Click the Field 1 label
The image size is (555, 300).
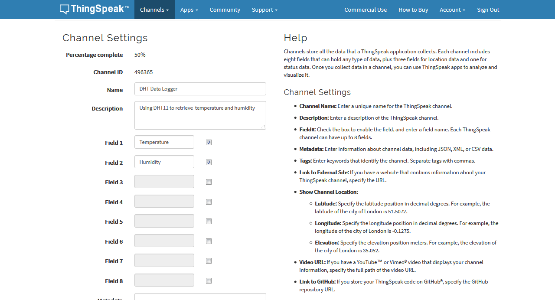[x=114, y=143]
